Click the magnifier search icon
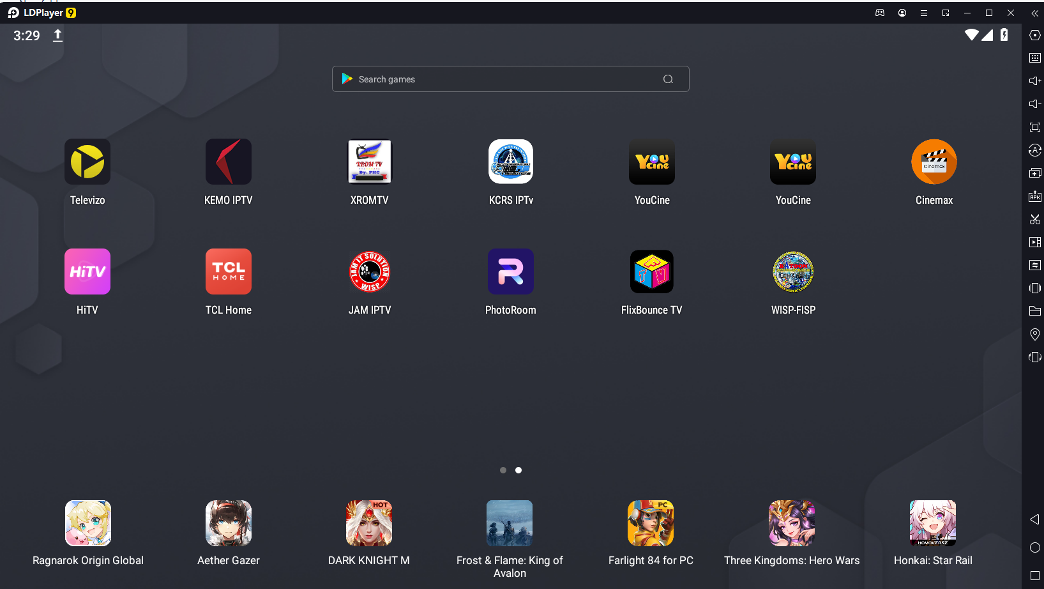 [x=668, y=79]
